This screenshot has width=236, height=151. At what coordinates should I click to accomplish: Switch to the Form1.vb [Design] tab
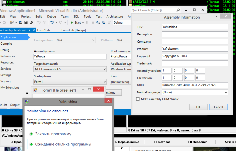click(x=73, y=30)
